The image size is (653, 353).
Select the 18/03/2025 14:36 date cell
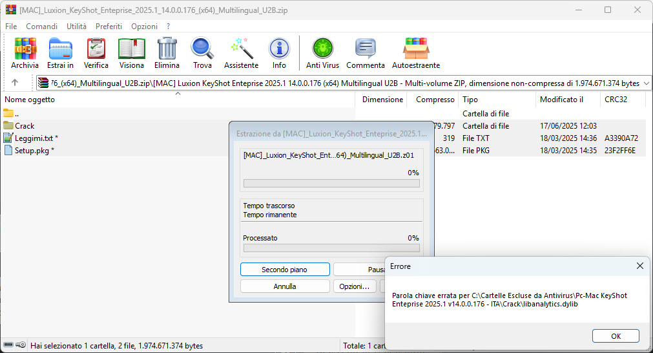568,138
